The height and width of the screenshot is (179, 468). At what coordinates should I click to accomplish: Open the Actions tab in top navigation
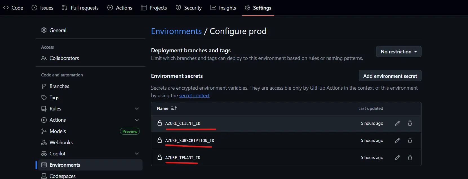(120, 8)
